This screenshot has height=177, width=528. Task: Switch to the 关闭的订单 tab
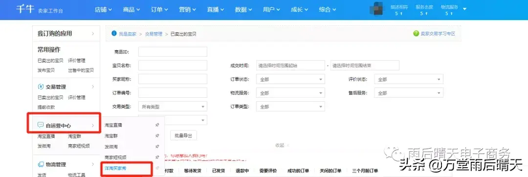click(330, 171)
